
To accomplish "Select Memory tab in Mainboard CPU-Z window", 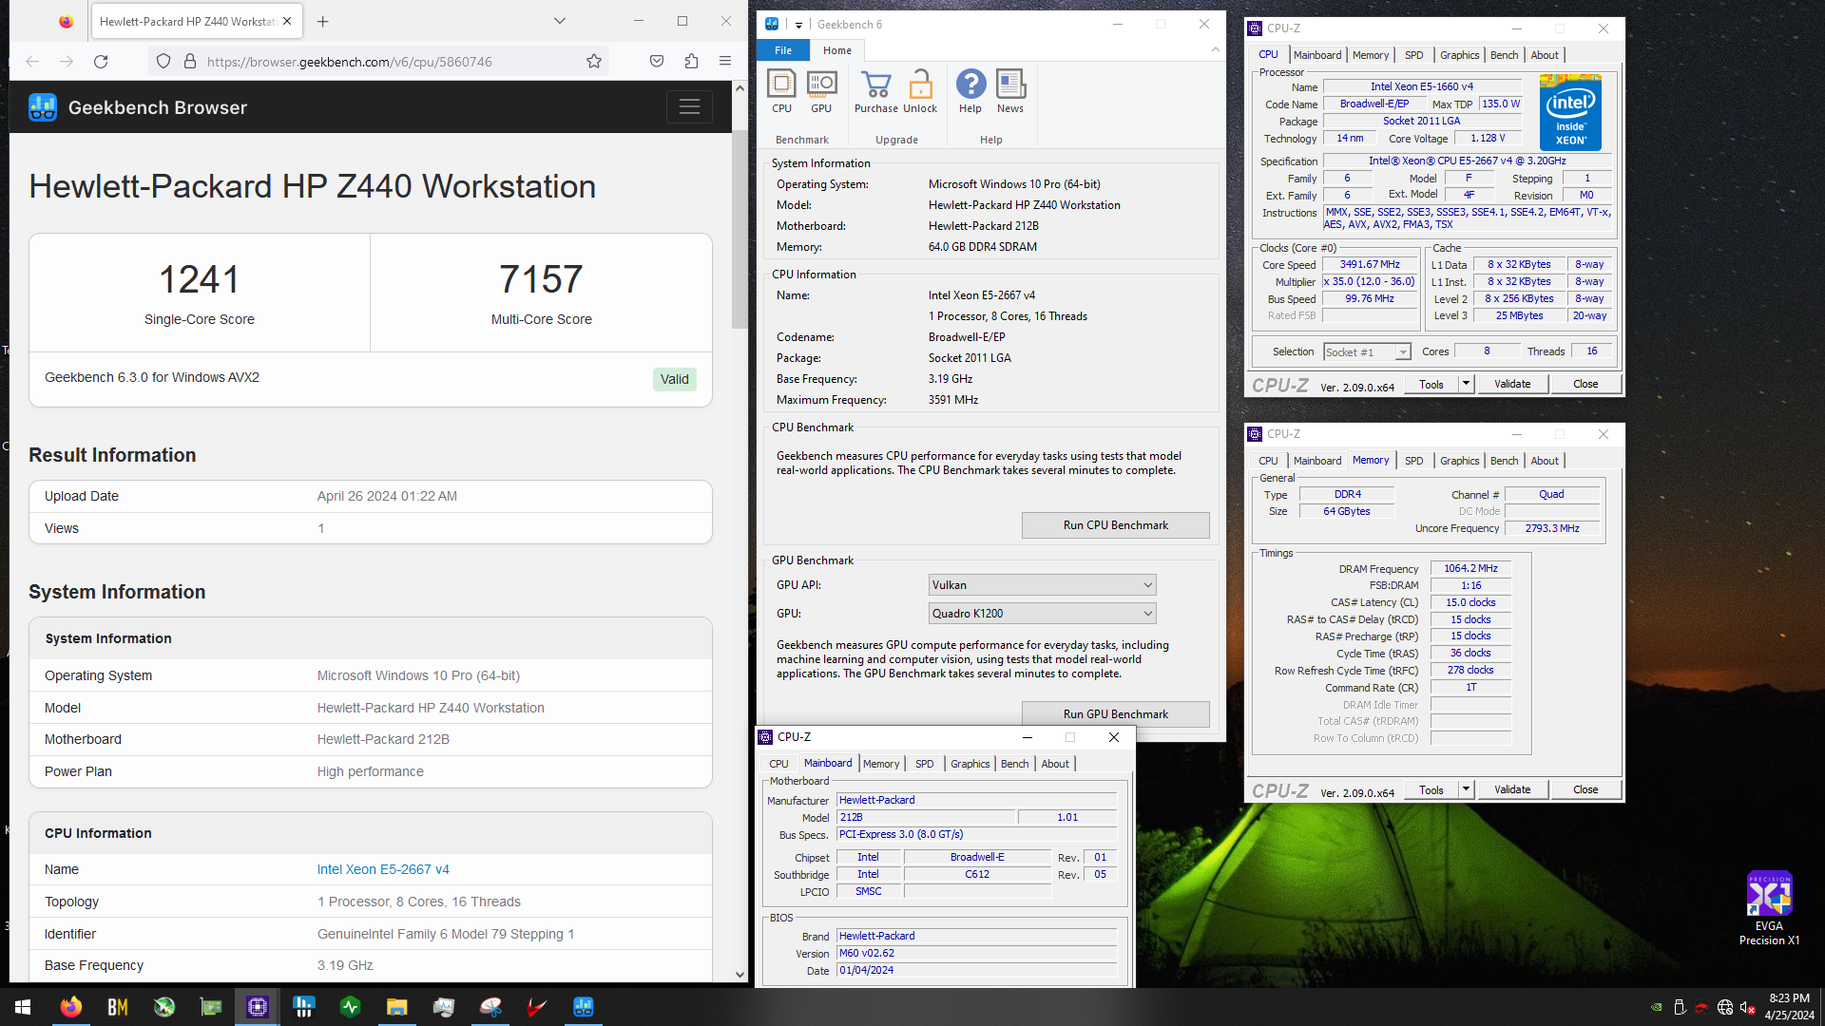I will (881, 764).
